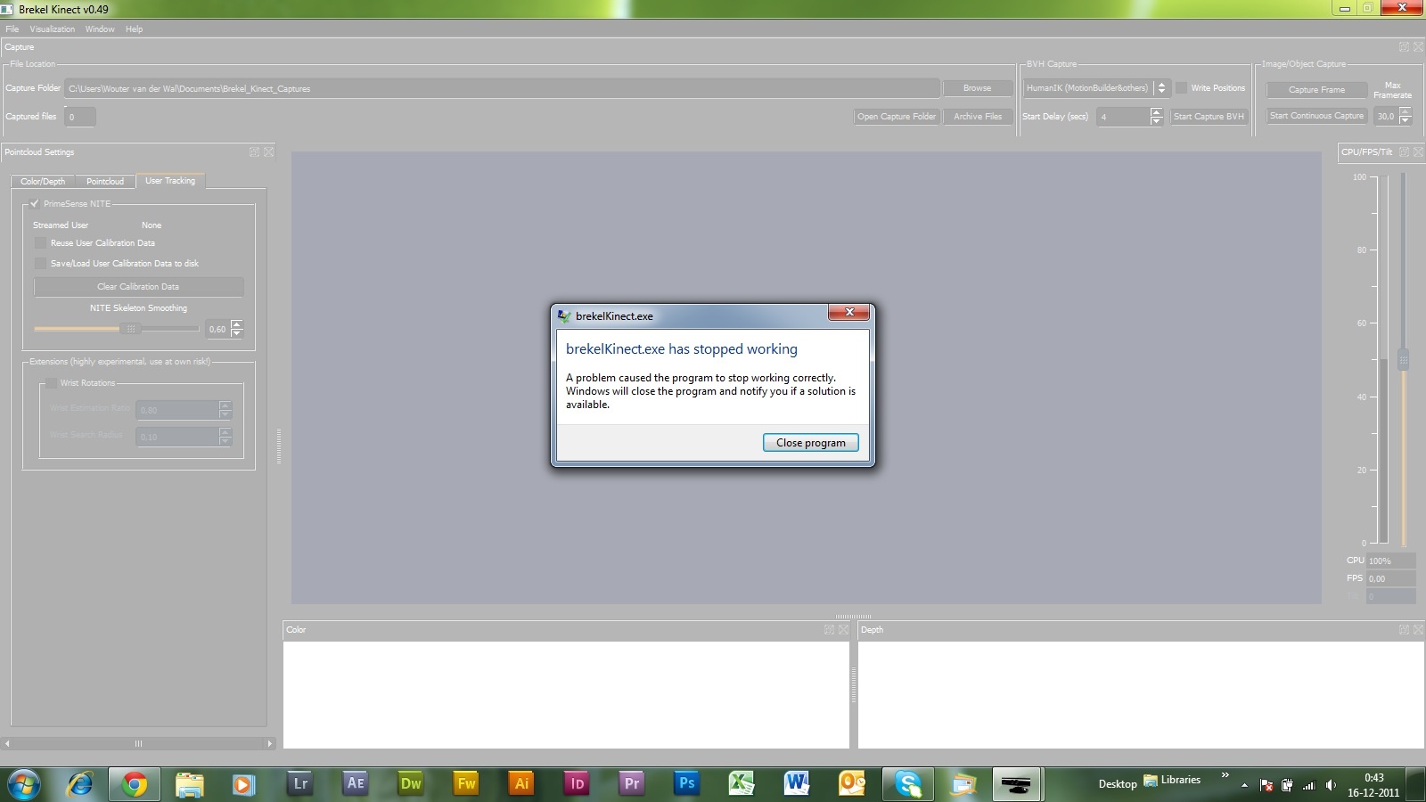Close the Color panel
This screenshot has height=802, width=1426.
click(843, 630)
